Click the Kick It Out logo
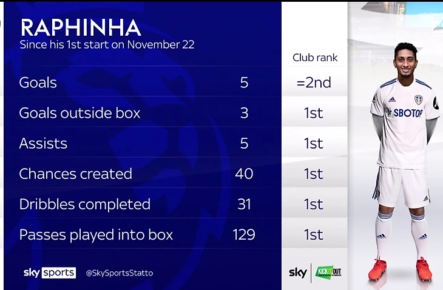Viewport: 443px width, 290px height. pyautogui.click(x=328, y=272)
